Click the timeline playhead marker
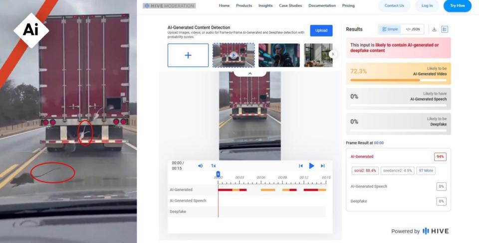This screenshot has width=479, height=243. point(218,173)
